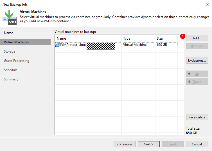Close the New Backup Job dialog
The image size is (212, 151).
click(x=207, y=4)
